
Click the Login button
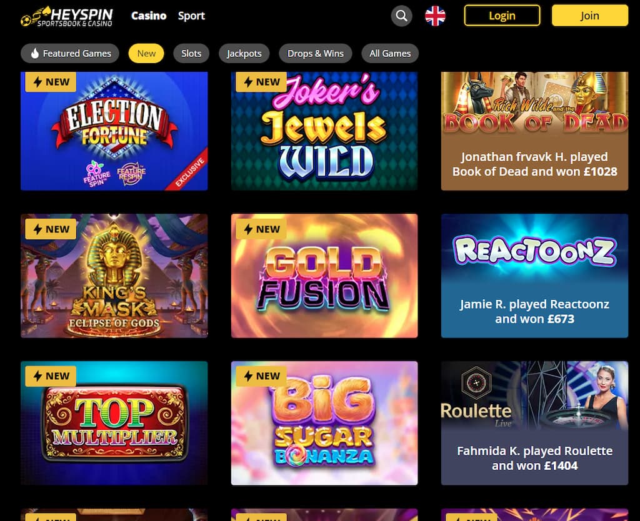[x=502, y=16]
